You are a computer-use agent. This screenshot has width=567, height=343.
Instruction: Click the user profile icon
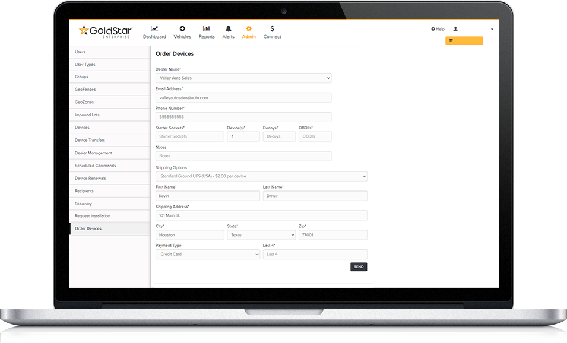point(455,29)
